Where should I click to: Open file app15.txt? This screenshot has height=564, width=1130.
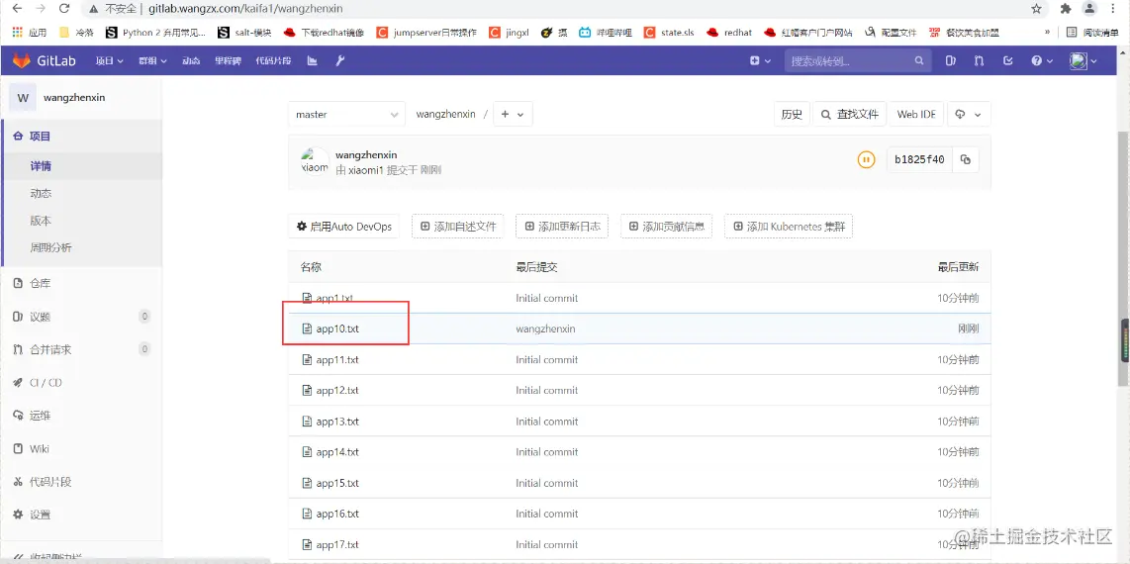[x=337, y=483]
